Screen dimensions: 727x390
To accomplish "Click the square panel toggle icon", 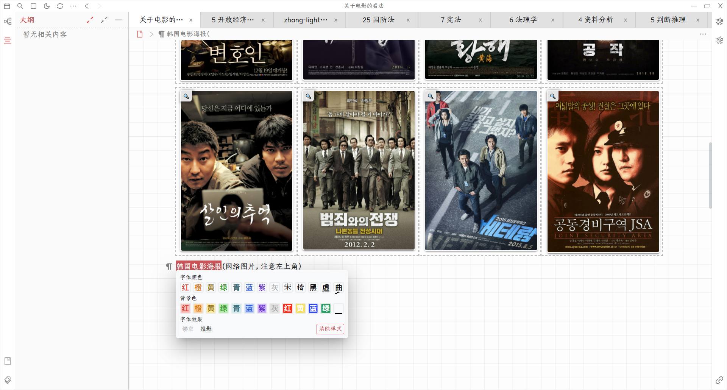I will pos(33,6).
